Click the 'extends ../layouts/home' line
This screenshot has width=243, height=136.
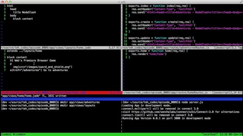[x=24, y=51]
